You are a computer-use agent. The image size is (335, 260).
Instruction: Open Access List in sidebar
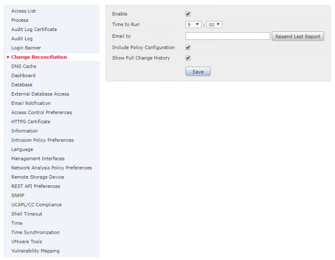click(x=24, y=11)
